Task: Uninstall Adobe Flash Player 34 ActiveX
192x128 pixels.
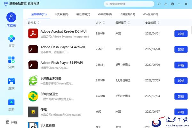Action: (x=181, y=49)
